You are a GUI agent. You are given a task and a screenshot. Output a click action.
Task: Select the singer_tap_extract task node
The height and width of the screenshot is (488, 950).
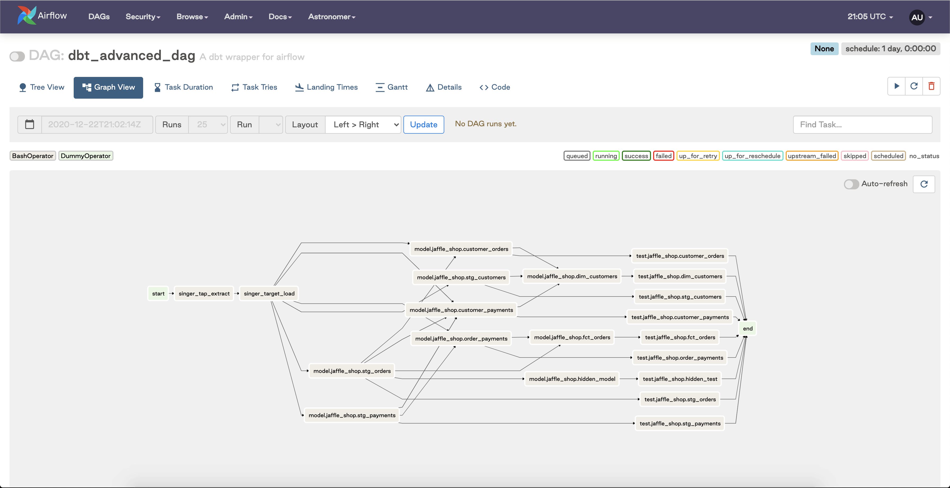coord(204,294)
